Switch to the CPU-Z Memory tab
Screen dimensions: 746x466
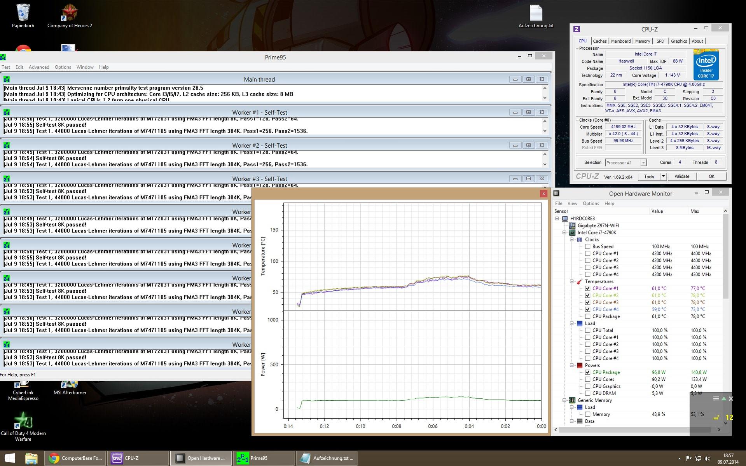pyautogui.click(x=643, y=41)
